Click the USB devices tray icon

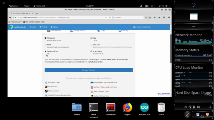tap(190, 107)
